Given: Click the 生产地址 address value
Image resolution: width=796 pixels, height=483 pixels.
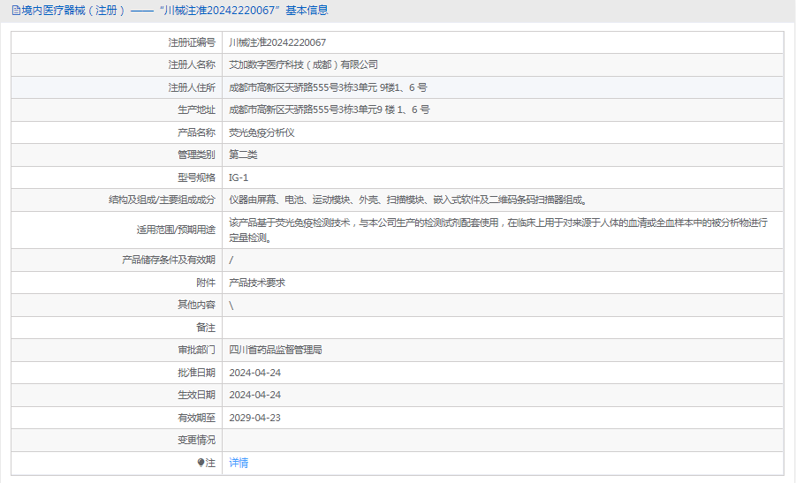Looking at the screenshot, I should 330,109.
